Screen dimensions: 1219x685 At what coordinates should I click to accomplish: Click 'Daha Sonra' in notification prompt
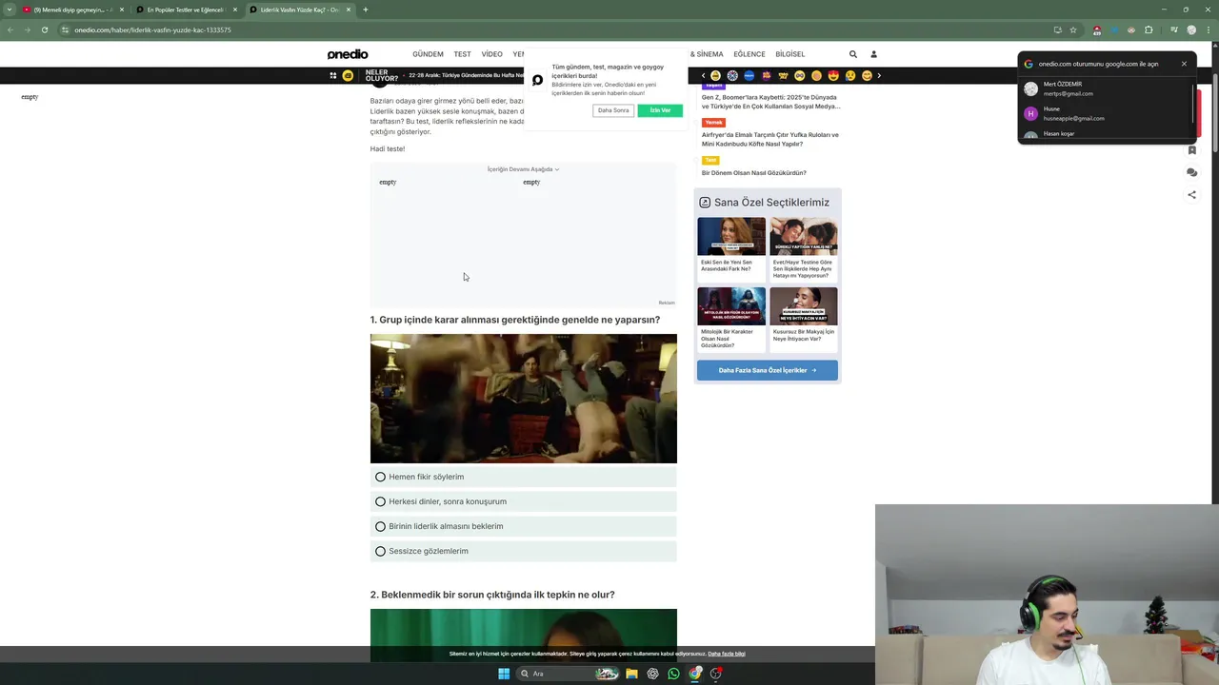613,110
